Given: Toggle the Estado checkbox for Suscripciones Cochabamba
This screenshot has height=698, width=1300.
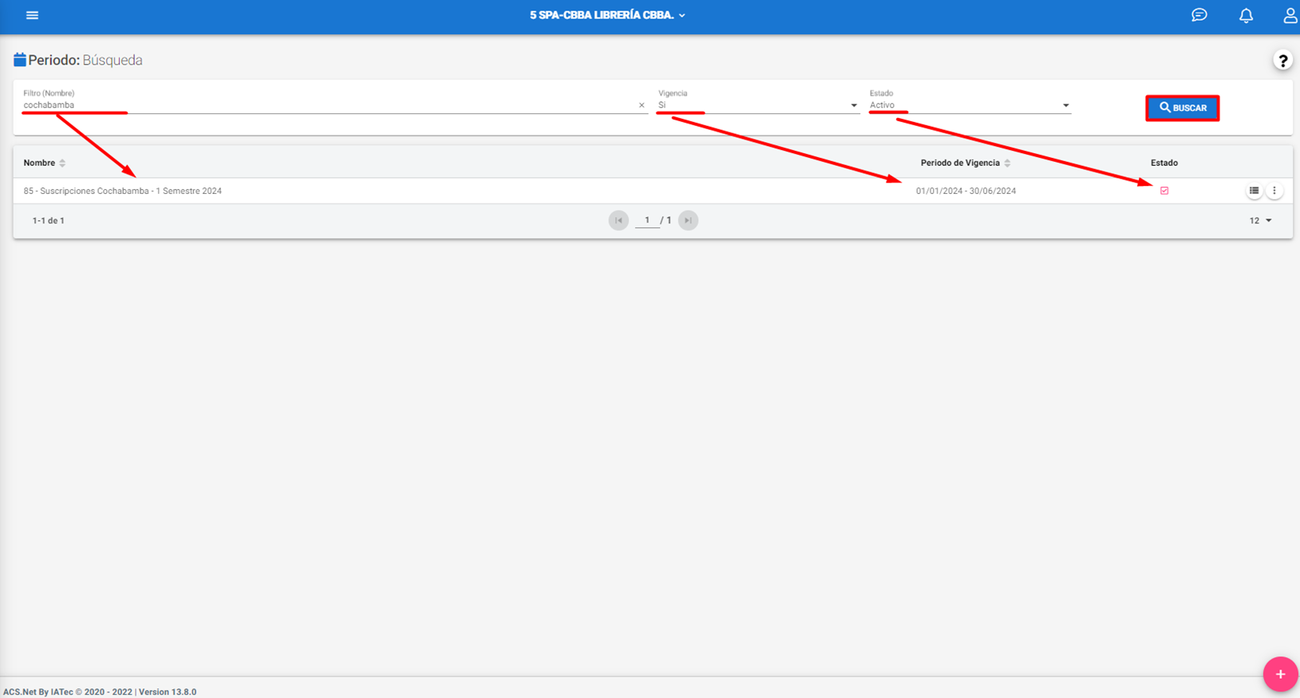Looking at the screenshot, I should [x=1164, y=191].
